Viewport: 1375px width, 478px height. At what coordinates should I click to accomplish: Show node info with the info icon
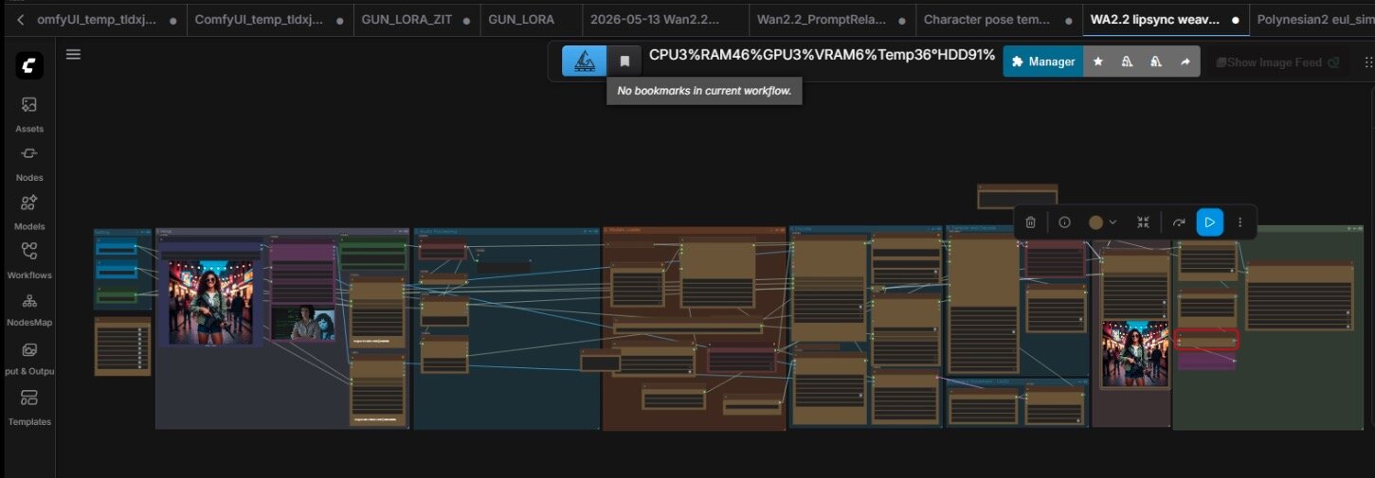pos(1064,222)
